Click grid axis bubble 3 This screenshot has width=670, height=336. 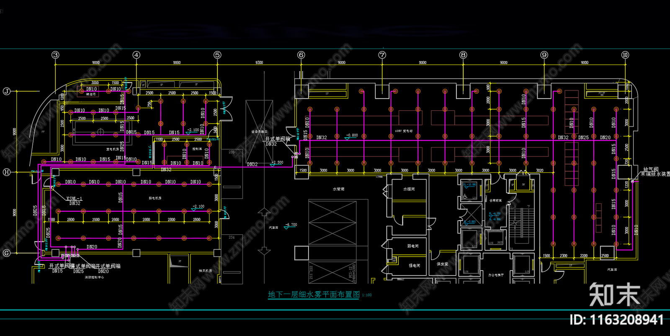(x=55, y=55)
